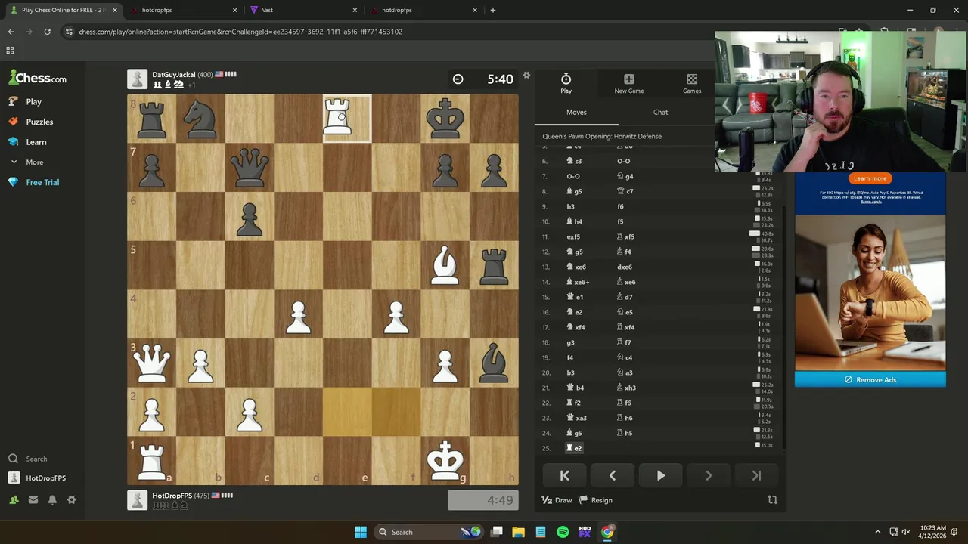The width and height of the screenshot is (968, 544).
Task: Show hidden system tray icons
Action: (x=877, y=532)
